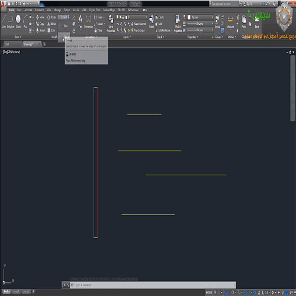Activate the Arc tool
Viewport: 296px width, 296px height.
(x=25, y=21)
